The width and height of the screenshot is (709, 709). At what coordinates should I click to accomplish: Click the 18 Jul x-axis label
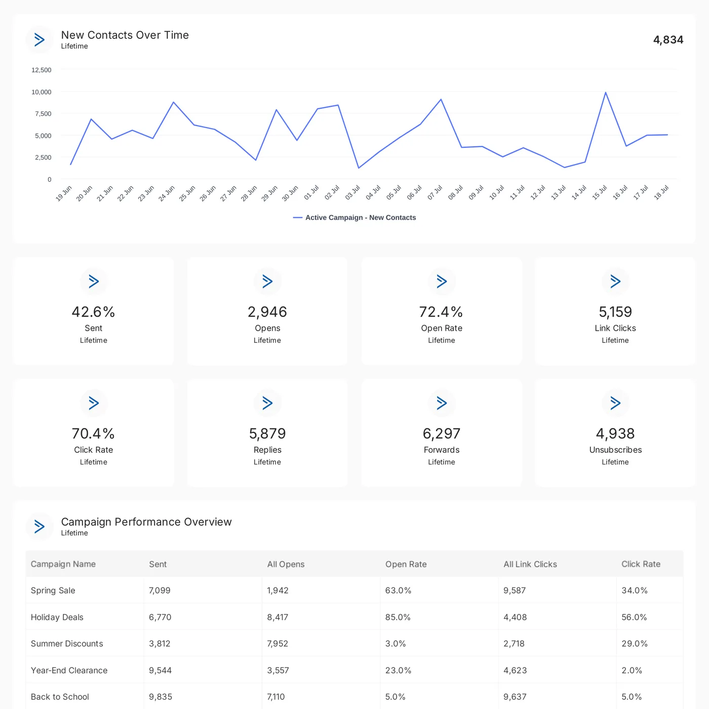tap(661, 192)
